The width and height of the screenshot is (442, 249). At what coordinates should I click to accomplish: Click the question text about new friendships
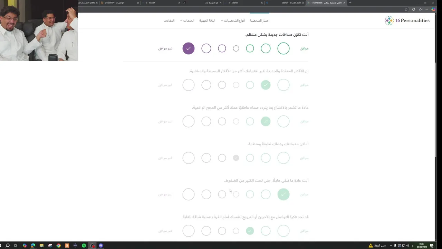point(277,35)
